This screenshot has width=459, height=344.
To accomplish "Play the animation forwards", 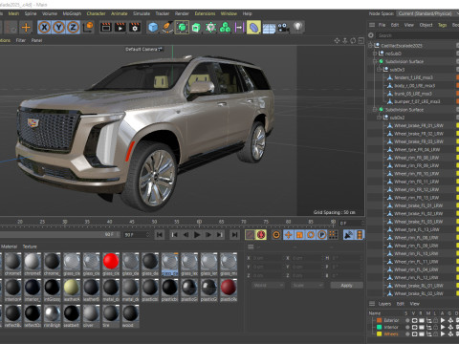I will (197, 235).
